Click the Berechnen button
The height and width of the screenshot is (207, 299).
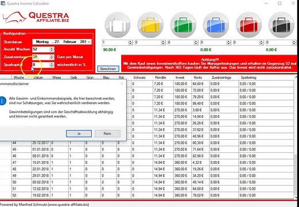coord(108,69)
